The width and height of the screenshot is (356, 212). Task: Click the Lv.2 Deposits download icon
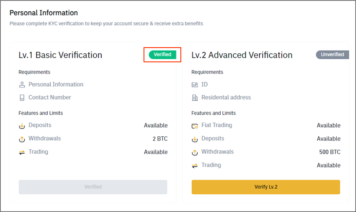[x=195, y=139]
